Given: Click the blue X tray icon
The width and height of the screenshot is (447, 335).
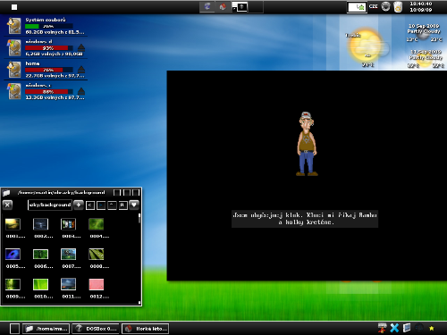Looking at the screenshot, I should (394, 328).
